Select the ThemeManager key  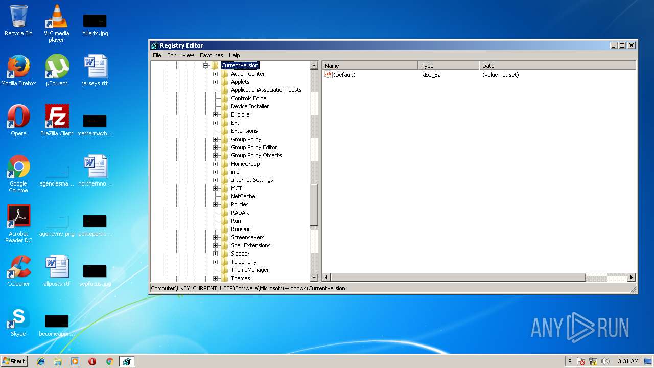click(250, 270)
